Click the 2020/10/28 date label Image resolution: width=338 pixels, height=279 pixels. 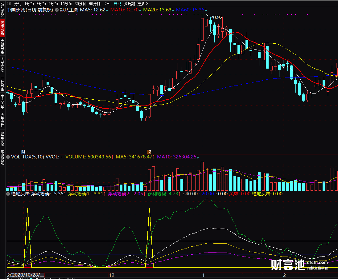click(28, 275)
